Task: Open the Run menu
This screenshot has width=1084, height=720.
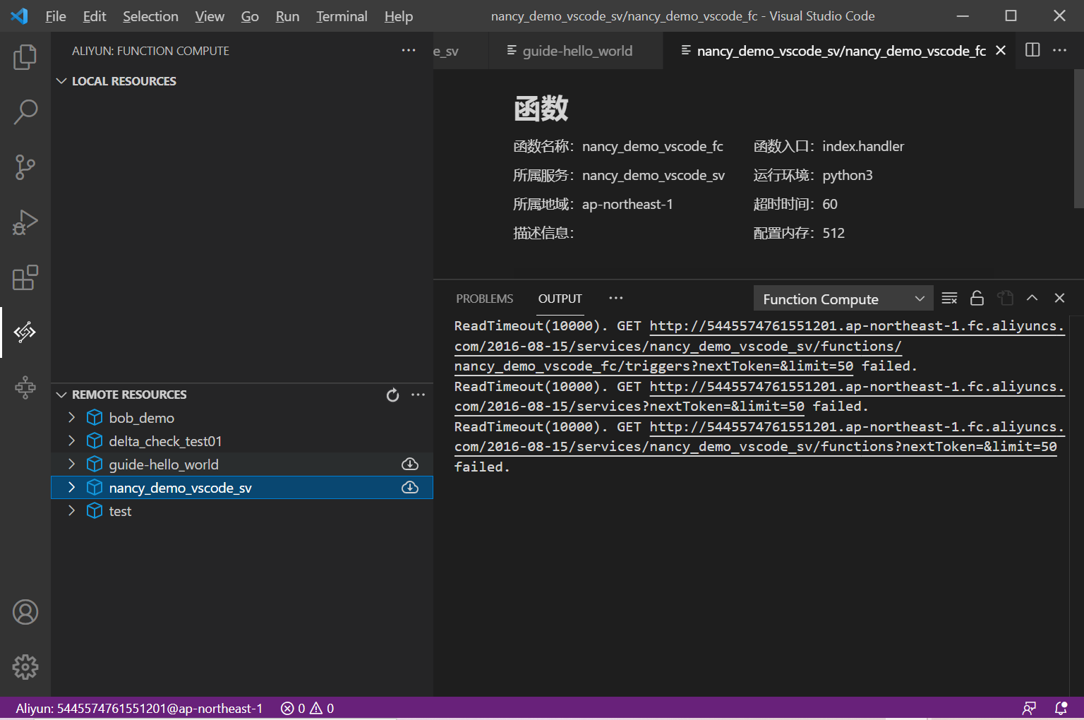Action: pos(287,16)
